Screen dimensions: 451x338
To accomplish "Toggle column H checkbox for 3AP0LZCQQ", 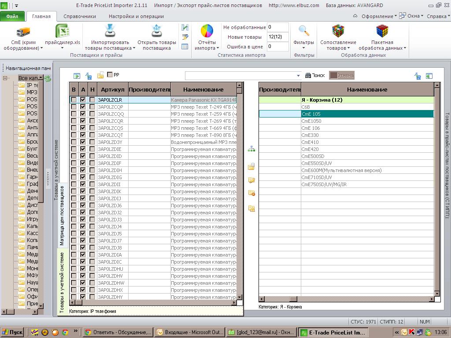I will [x=92, y=114].
